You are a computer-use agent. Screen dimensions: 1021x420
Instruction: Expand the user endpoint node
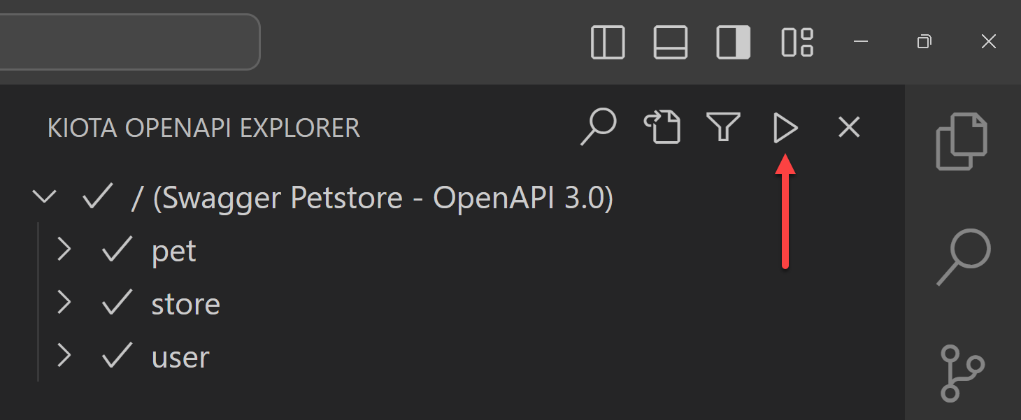64,356
